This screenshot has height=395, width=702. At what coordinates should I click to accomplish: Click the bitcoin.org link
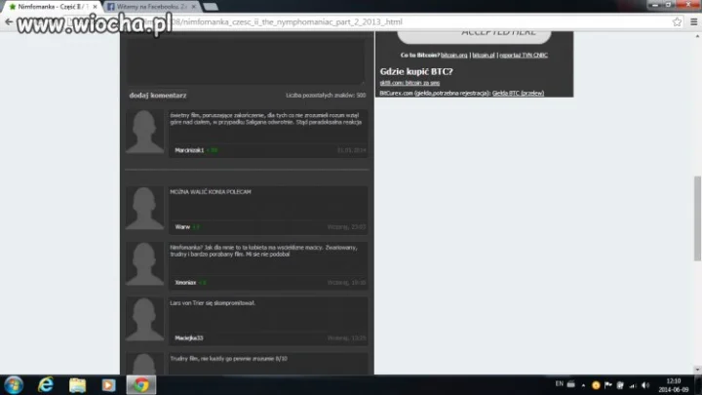tap(453, 55)
